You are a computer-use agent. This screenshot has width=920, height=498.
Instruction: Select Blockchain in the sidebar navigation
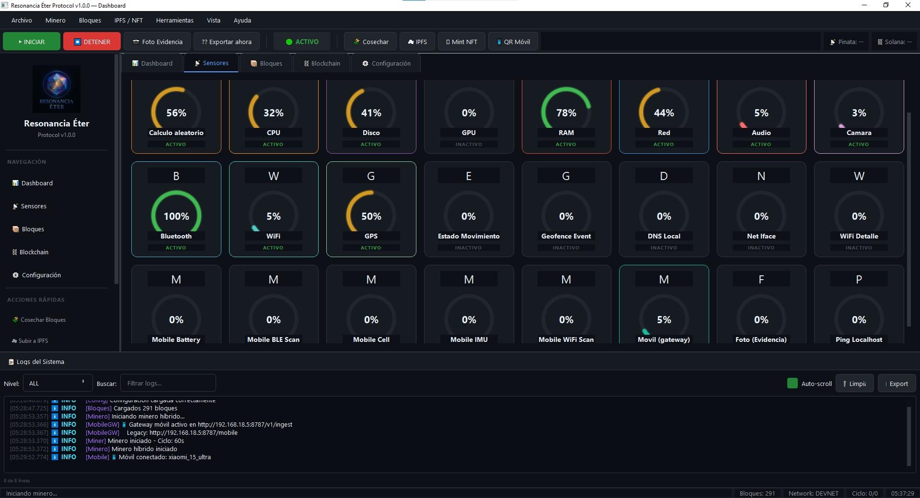[34, 252]
